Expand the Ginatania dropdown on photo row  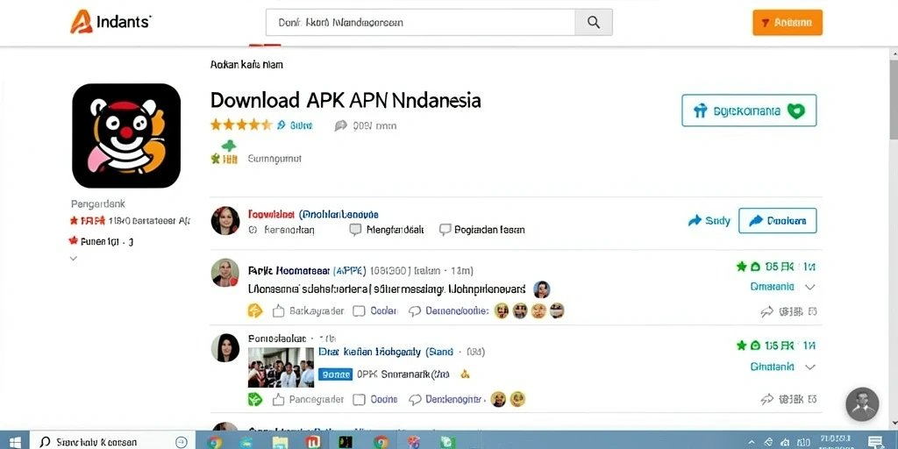(x=809, y=367)
